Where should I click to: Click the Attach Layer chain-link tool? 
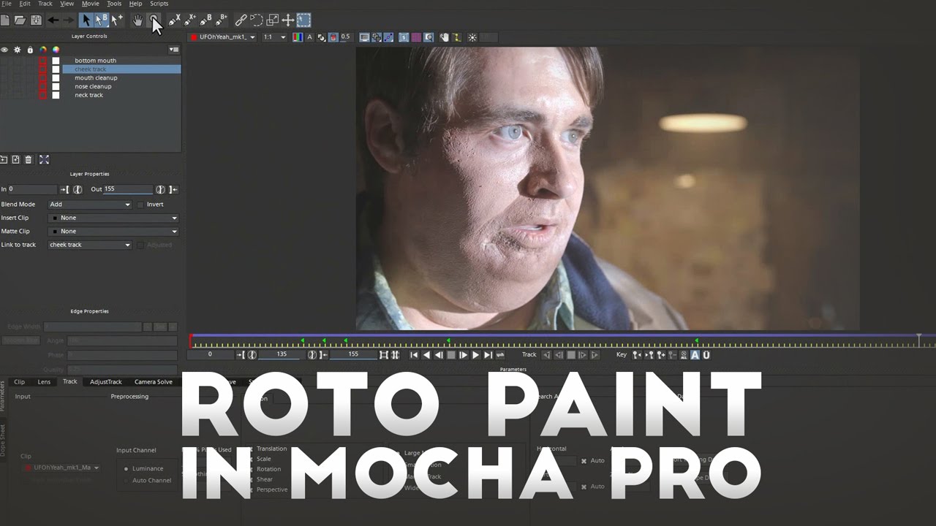coord(241,20)
